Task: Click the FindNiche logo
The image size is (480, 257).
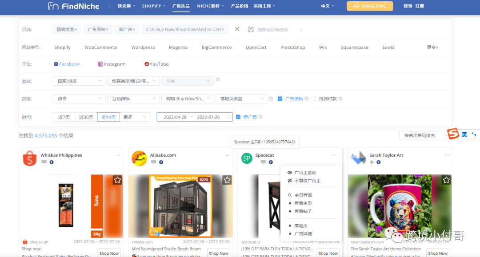Action: pyautogui.click(x=73, y=6)
